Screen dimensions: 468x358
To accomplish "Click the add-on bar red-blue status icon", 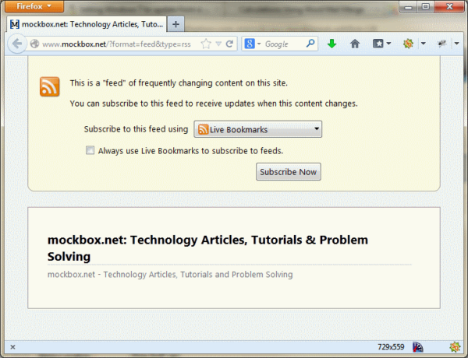I will click(418, 347).
